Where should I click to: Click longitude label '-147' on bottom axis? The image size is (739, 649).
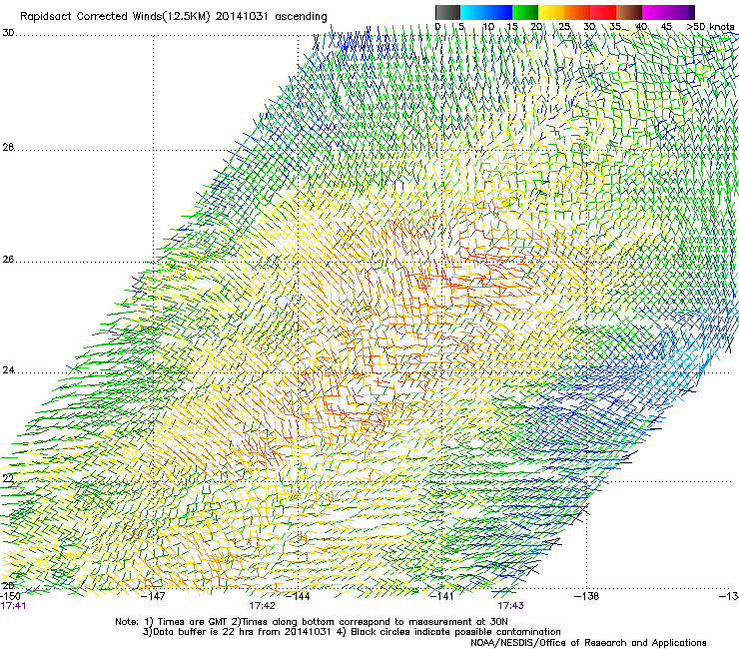[153, 596]
